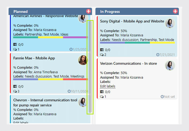This screenshot has width=189, height=131.
Task: Click blue Needs duscussion bar on Sony card
Action: point(112,43)
